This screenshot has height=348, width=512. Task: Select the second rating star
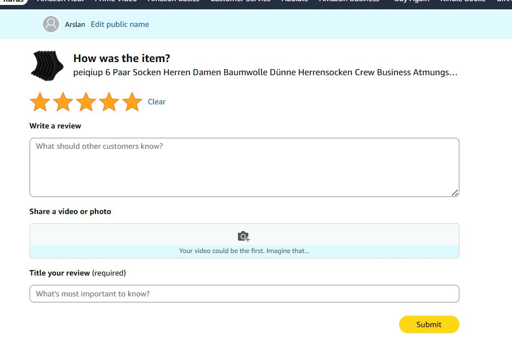(63, 102)
